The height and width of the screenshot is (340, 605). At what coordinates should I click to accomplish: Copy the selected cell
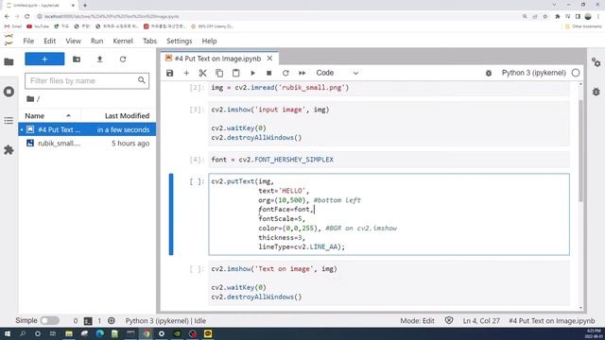click(x=219, y=73)
